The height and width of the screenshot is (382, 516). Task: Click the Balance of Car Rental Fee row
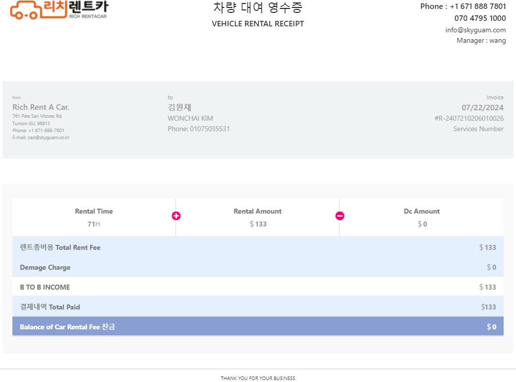click(x=258, y=326)
